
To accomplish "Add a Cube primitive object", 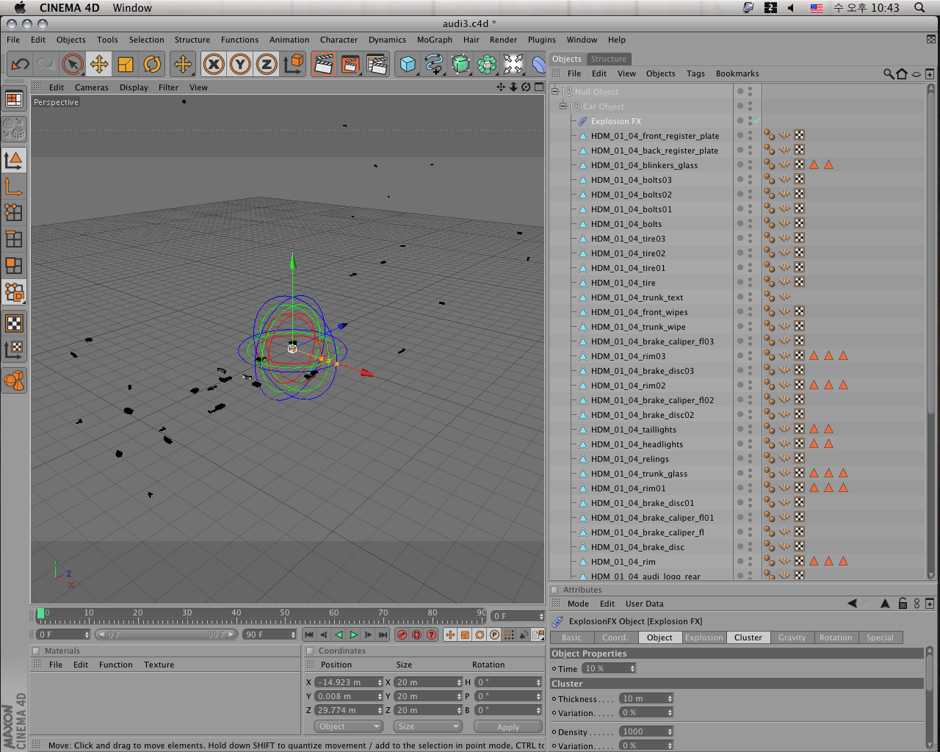I will [x=408, y=65].
